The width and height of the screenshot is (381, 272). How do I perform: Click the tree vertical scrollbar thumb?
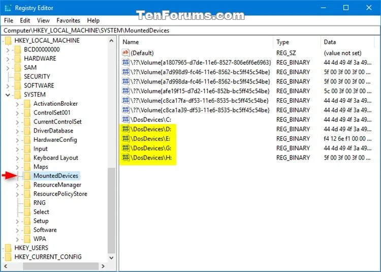point(111,210)
